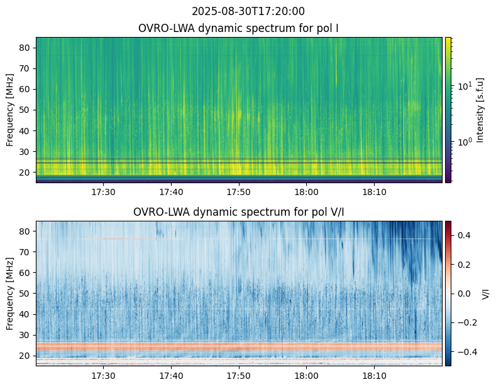This screenshot has height=387, width=496.
Task: Click the Intensity [s.f.u] colorbar label
Action: (x=480, y=110)
